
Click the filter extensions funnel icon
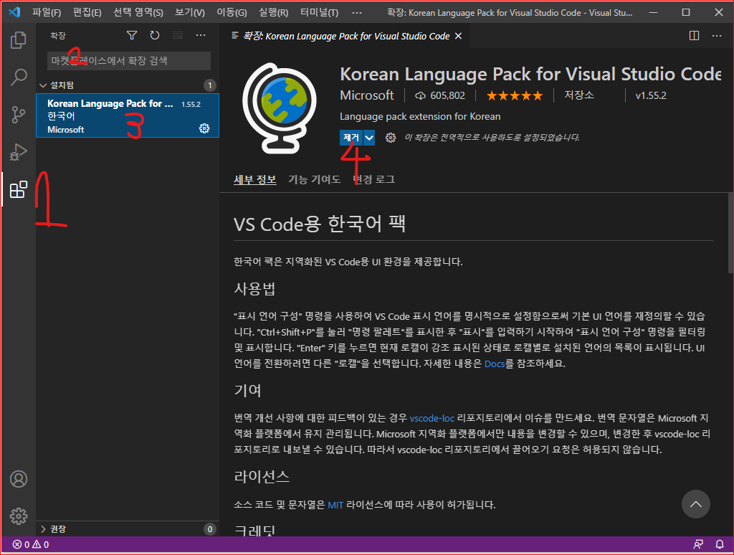pos(132,35)
